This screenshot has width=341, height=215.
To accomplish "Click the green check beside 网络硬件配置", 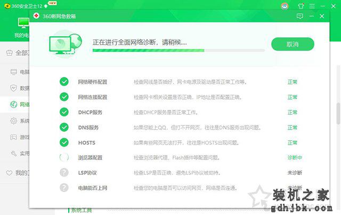I will (64, 82).
